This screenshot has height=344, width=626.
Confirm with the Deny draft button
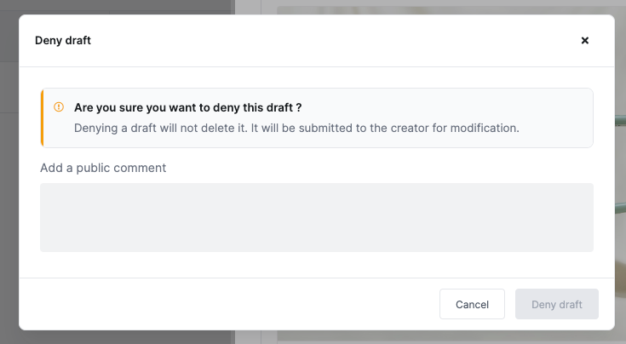556,304
